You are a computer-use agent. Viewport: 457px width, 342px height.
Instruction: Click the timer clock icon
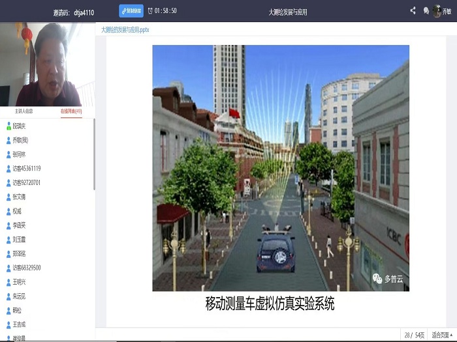click(x=150, y=11)
